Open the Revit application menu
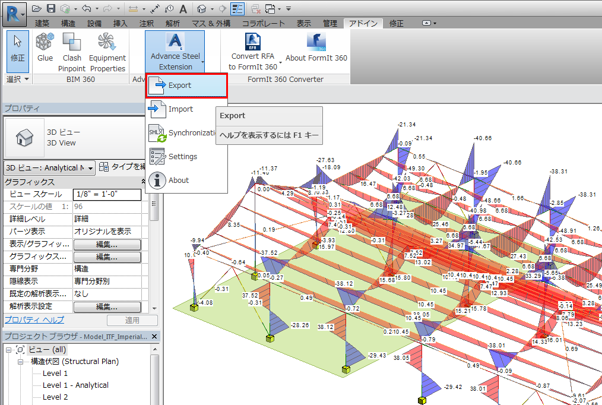Screen dimensions: 602x405 click(x=14, y=15)
